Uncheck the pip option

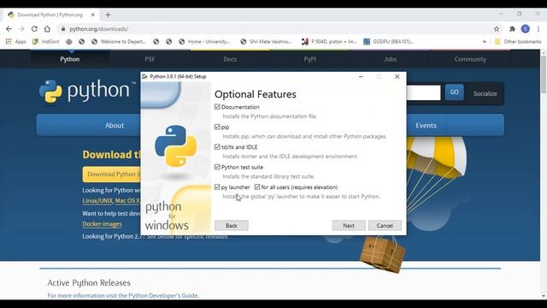[217, 127]
